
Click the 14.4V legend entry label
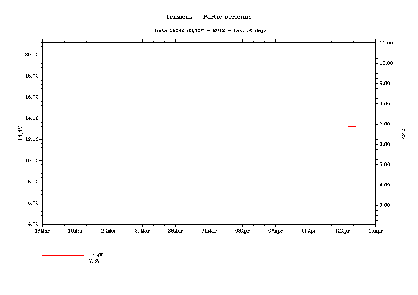96,255
